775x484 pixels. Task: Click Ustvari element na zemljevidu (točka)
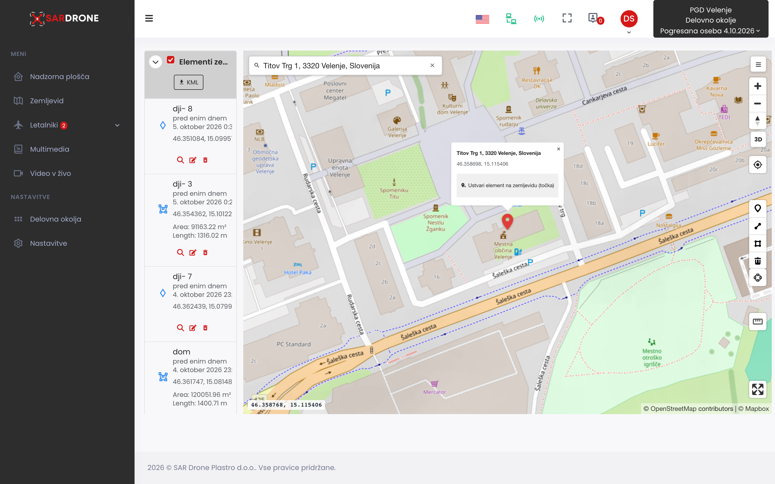[x=507, y=185]
